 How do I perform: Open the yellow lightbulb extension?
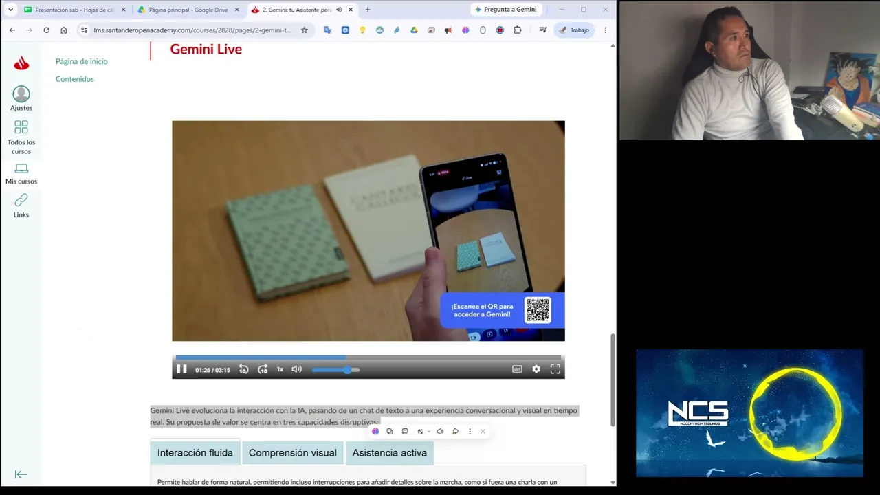(x=362, y=30)
